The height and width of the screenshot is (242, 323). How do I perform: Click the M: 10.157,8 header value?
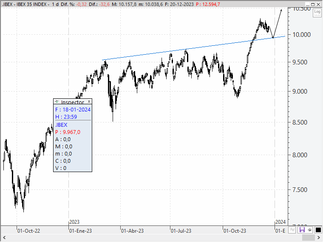tap(124, 4)
